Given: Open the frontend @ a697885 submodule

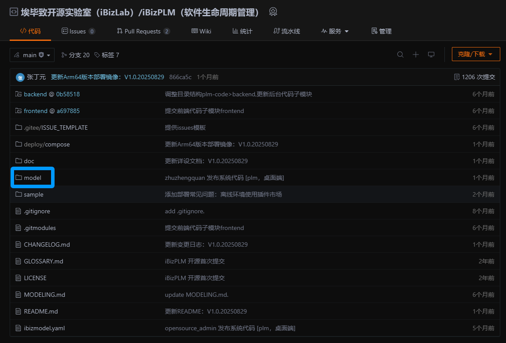Looking at the screenshot, I should 51,111.
